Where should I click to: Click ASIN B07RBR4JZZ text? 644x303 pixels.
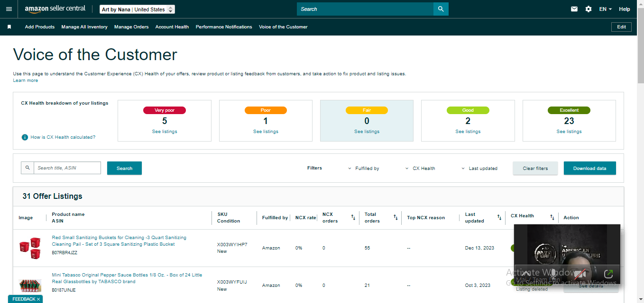click(64, 253)
